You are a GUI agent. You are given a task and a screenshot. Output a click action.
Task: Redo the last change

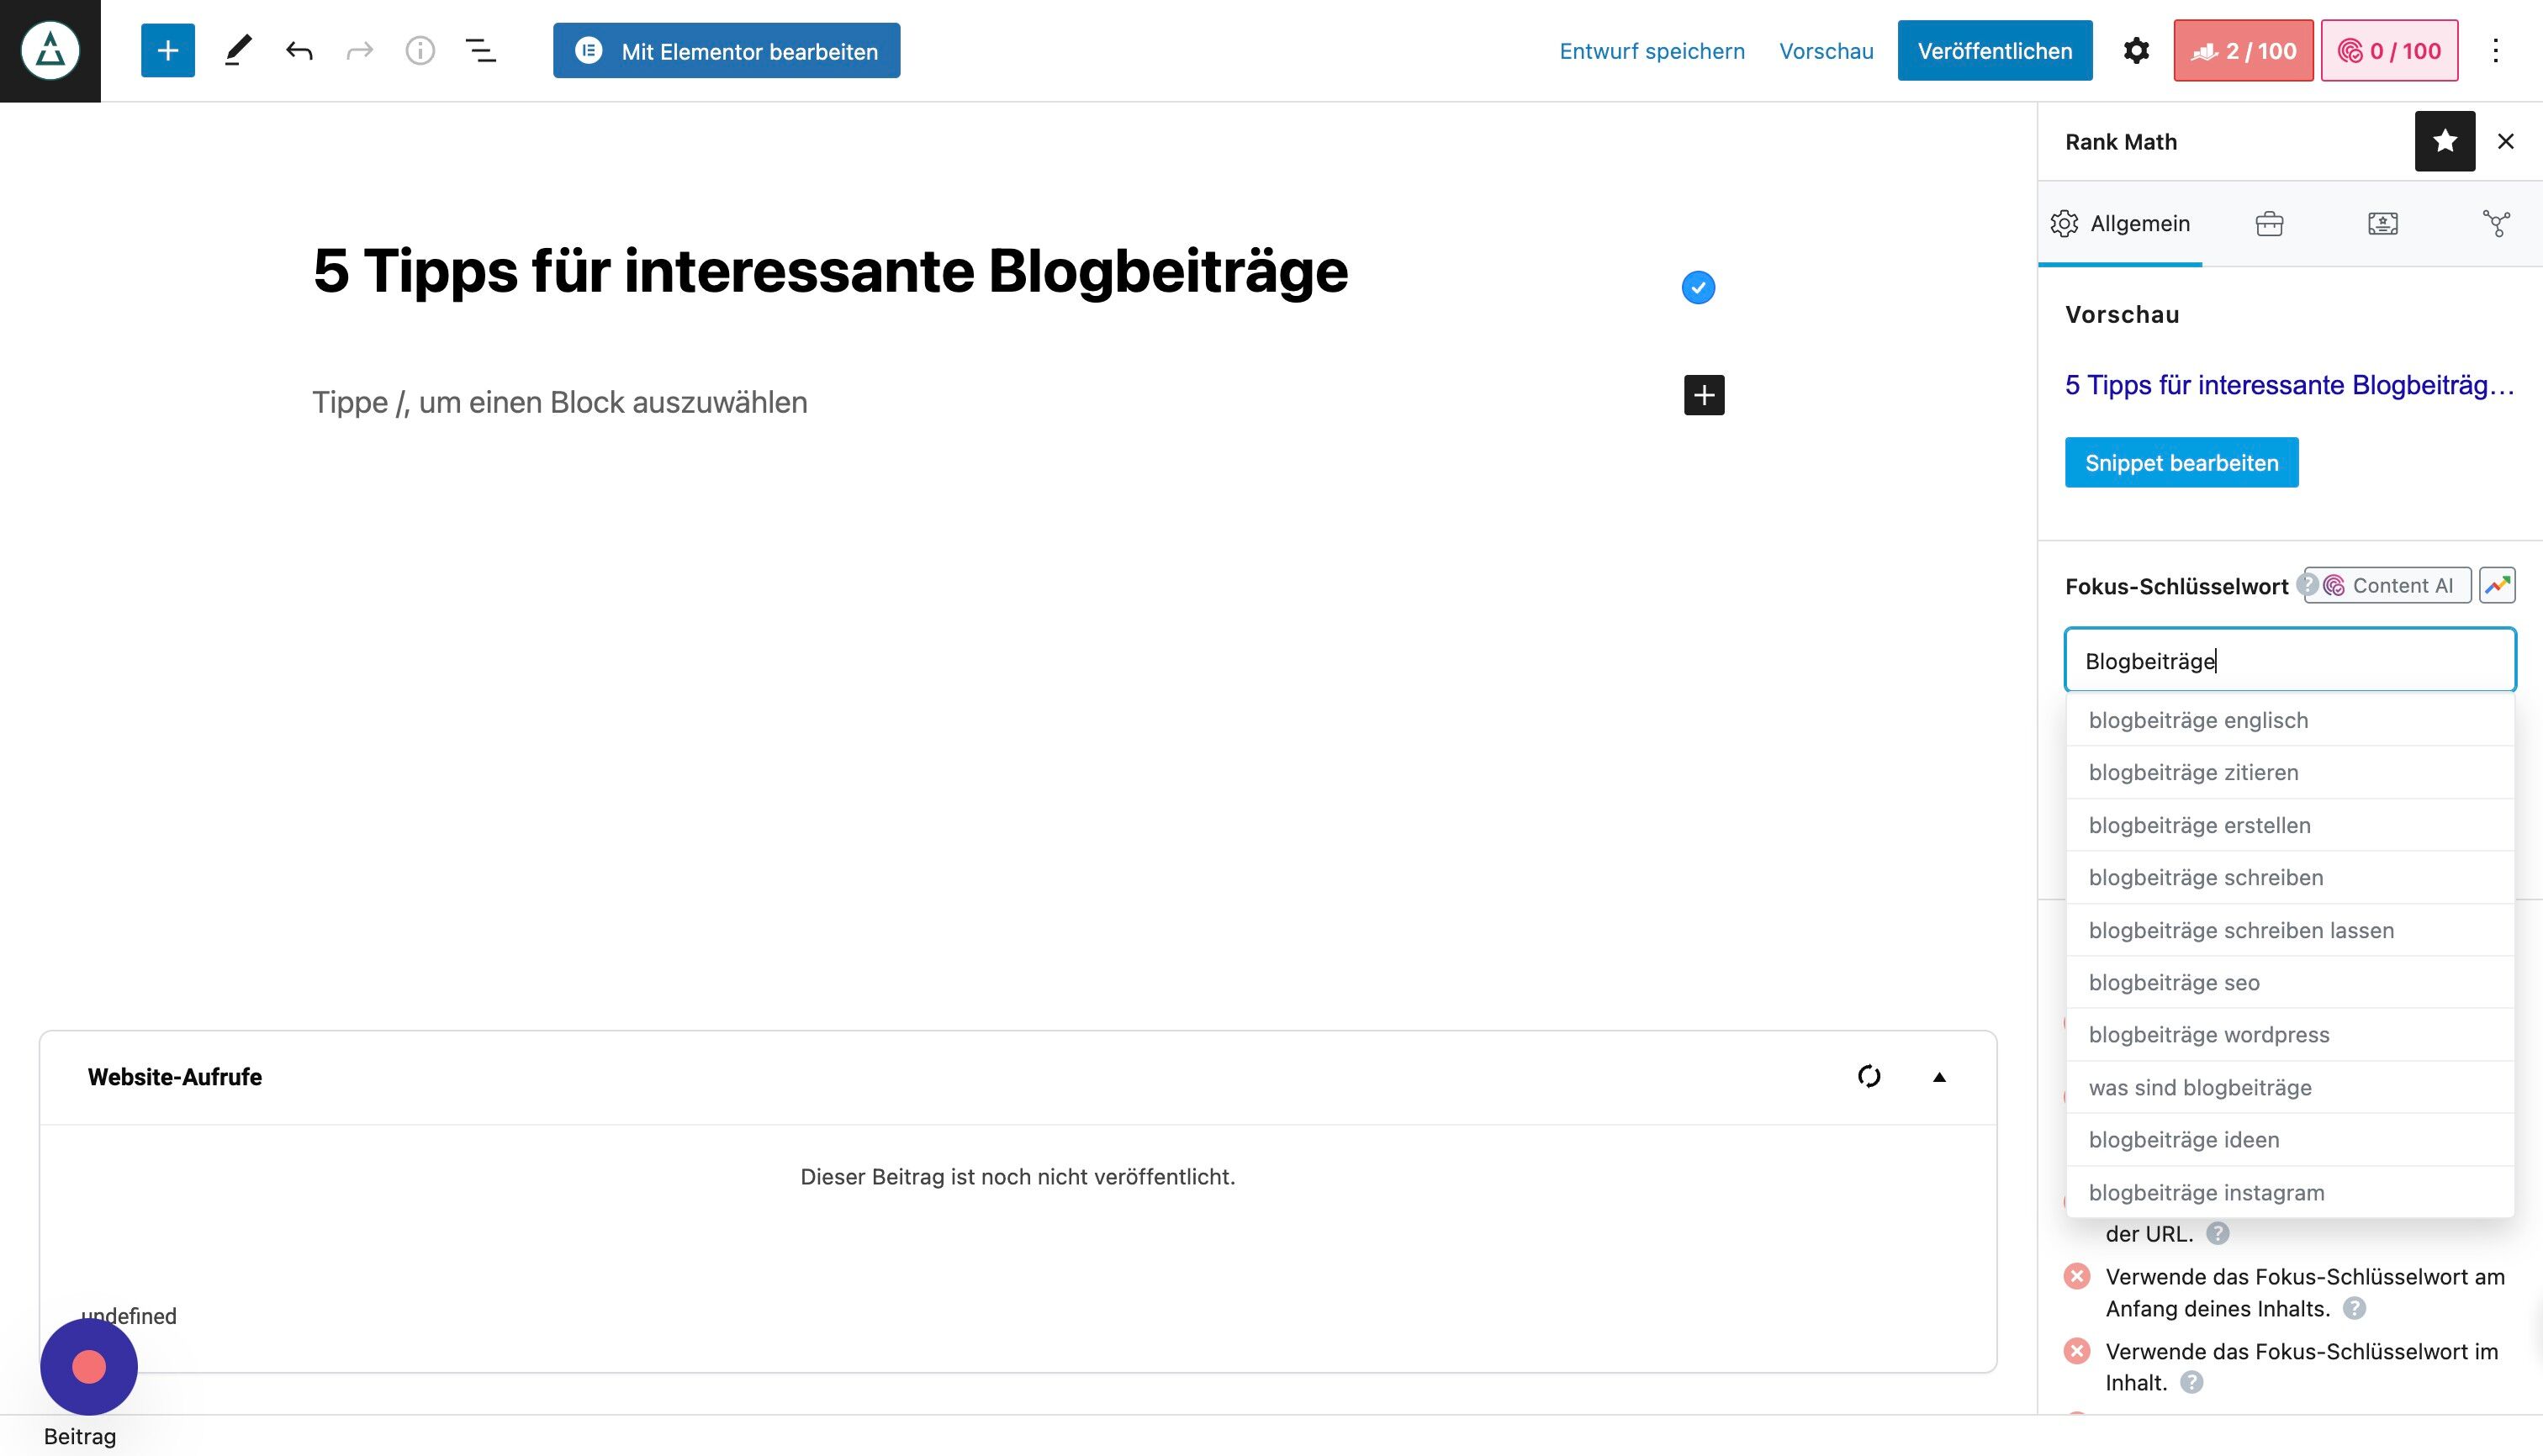coord(360,51)
